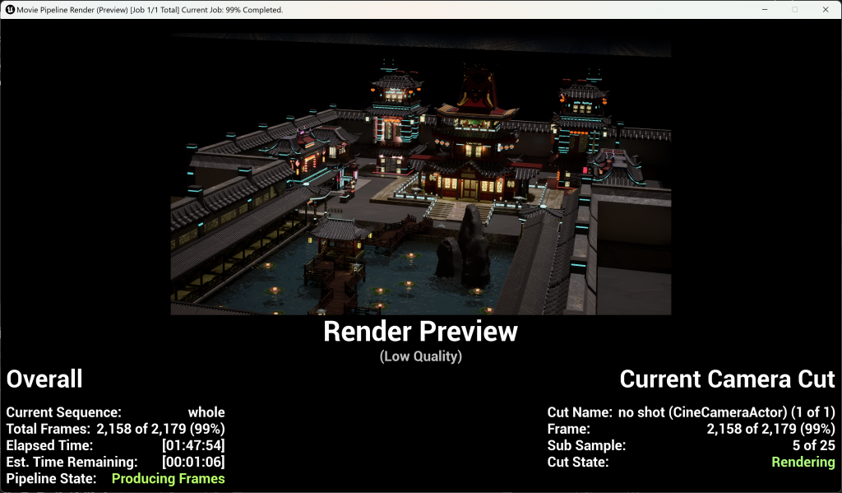Click the disabled maximize window button
Viewport: 842px width, 493px height.
pos(795,10)
